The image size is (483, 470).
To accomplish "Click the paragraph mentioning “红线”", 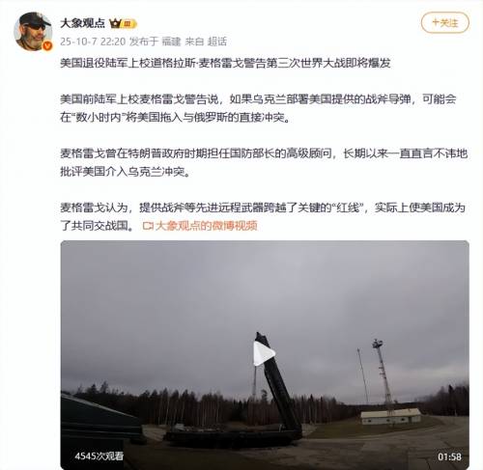I will click(x=263, y=216).
